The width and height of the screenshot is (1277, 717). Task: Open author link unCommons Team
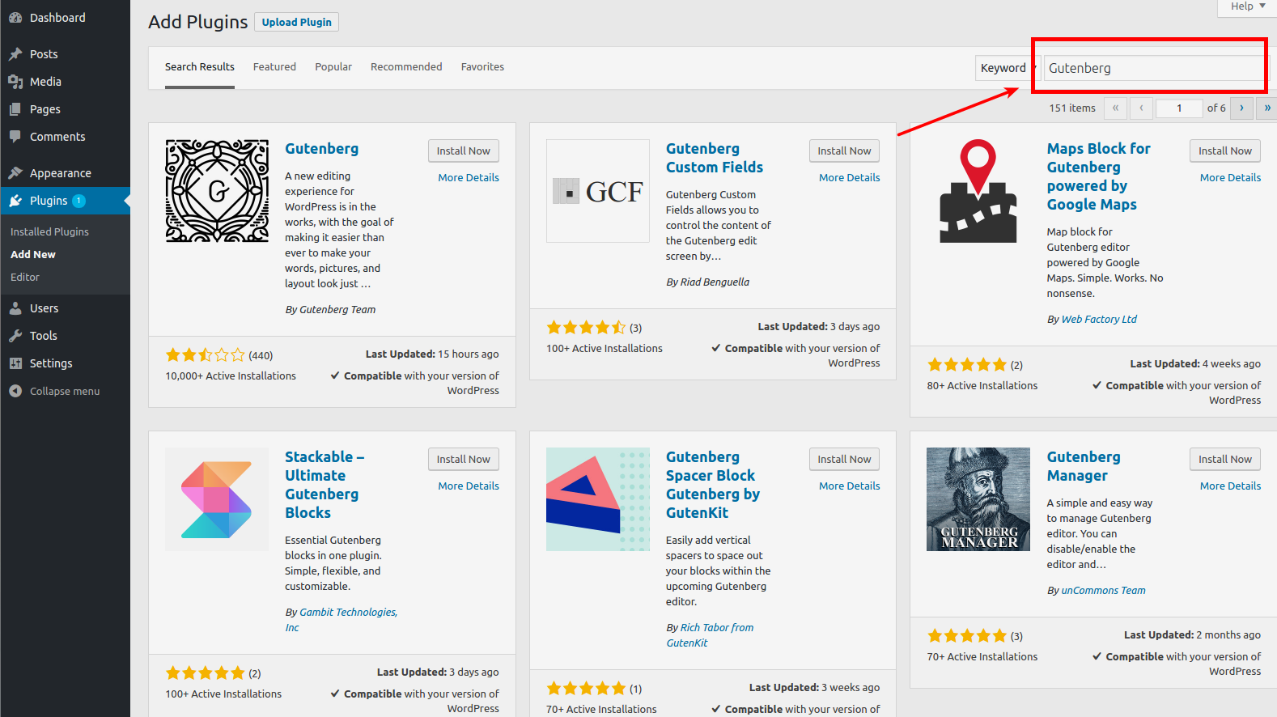click(x=1103, y=591)
